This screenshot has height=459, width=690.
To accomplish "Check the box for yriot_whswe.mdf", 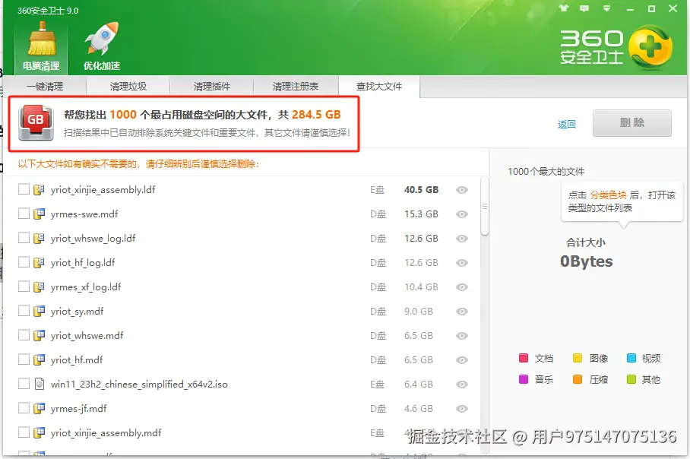I will click(x=24, y=335).
